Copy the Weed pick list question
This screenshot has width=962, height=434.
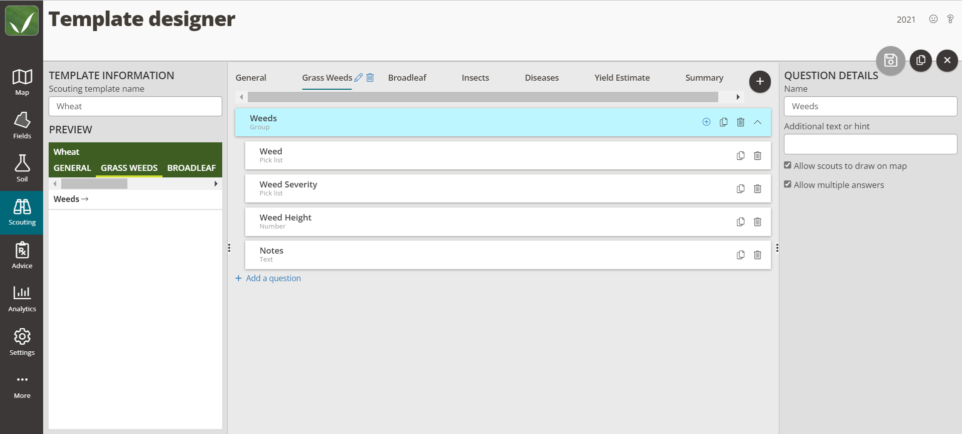click(740, 155)
